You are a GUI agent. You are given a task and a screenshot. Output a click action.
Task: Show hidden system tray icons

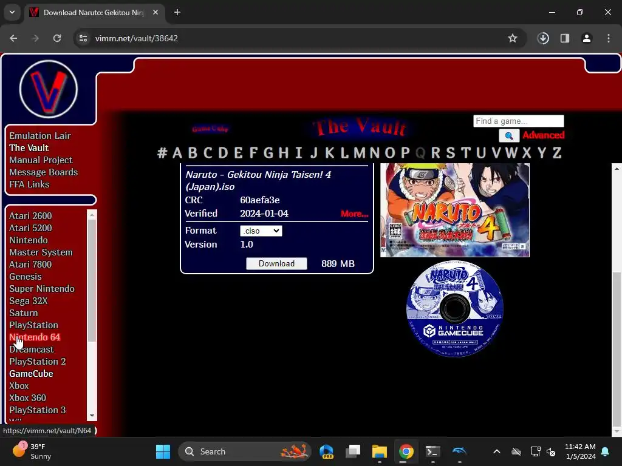(x=497, y=451)
